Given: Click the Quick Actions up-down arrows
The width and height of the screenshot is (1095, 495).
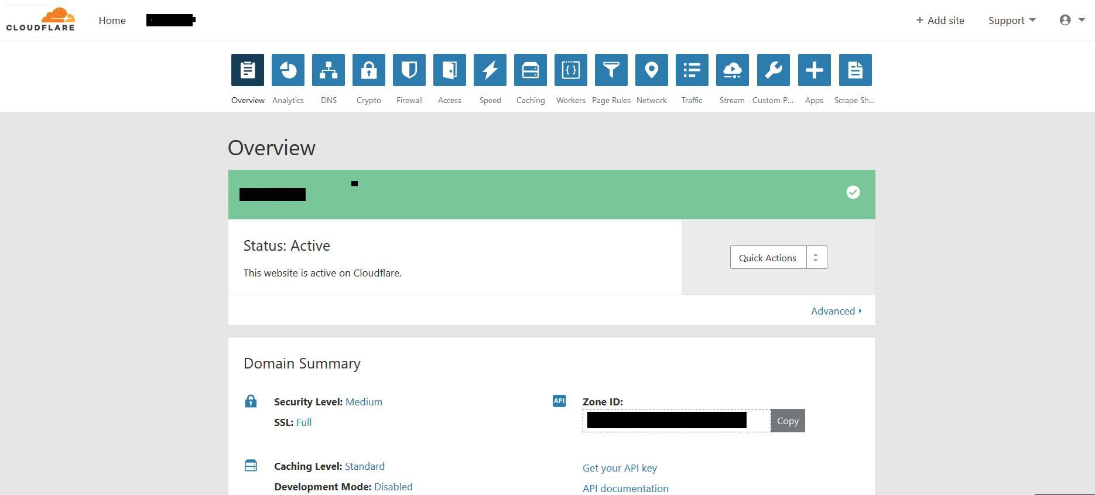Looking at the screenshot, I should [816, 257].
